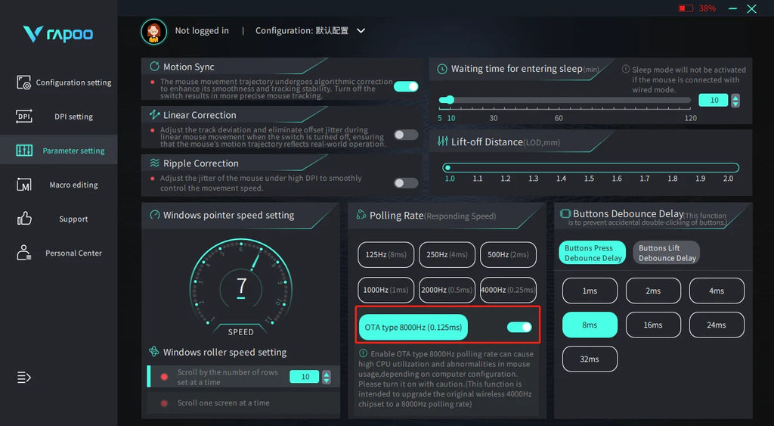Choose 4ms debounce delay button
The height and width of the screenshot is (426, 774).
point(717,291)
